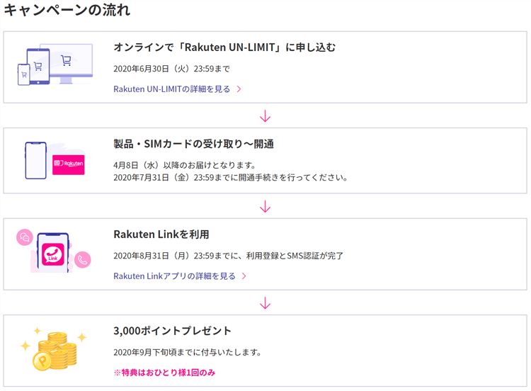Click the pink Rakuten SIM card icon
Viewport: 531px width, 391px height.
coord(69,164)
